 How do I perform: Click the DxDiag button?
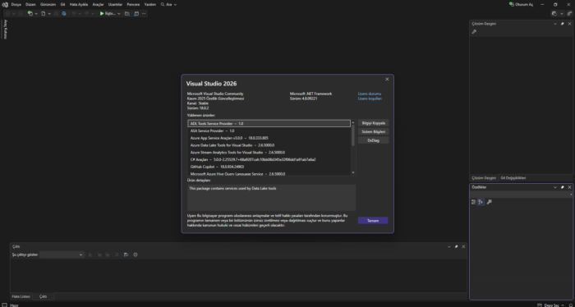[x=373, y=140]
